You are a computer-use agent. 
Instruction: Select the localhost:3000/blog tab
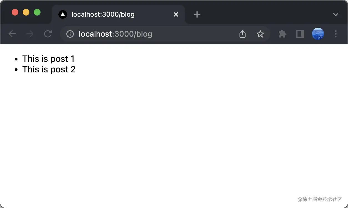pos(111,14)
